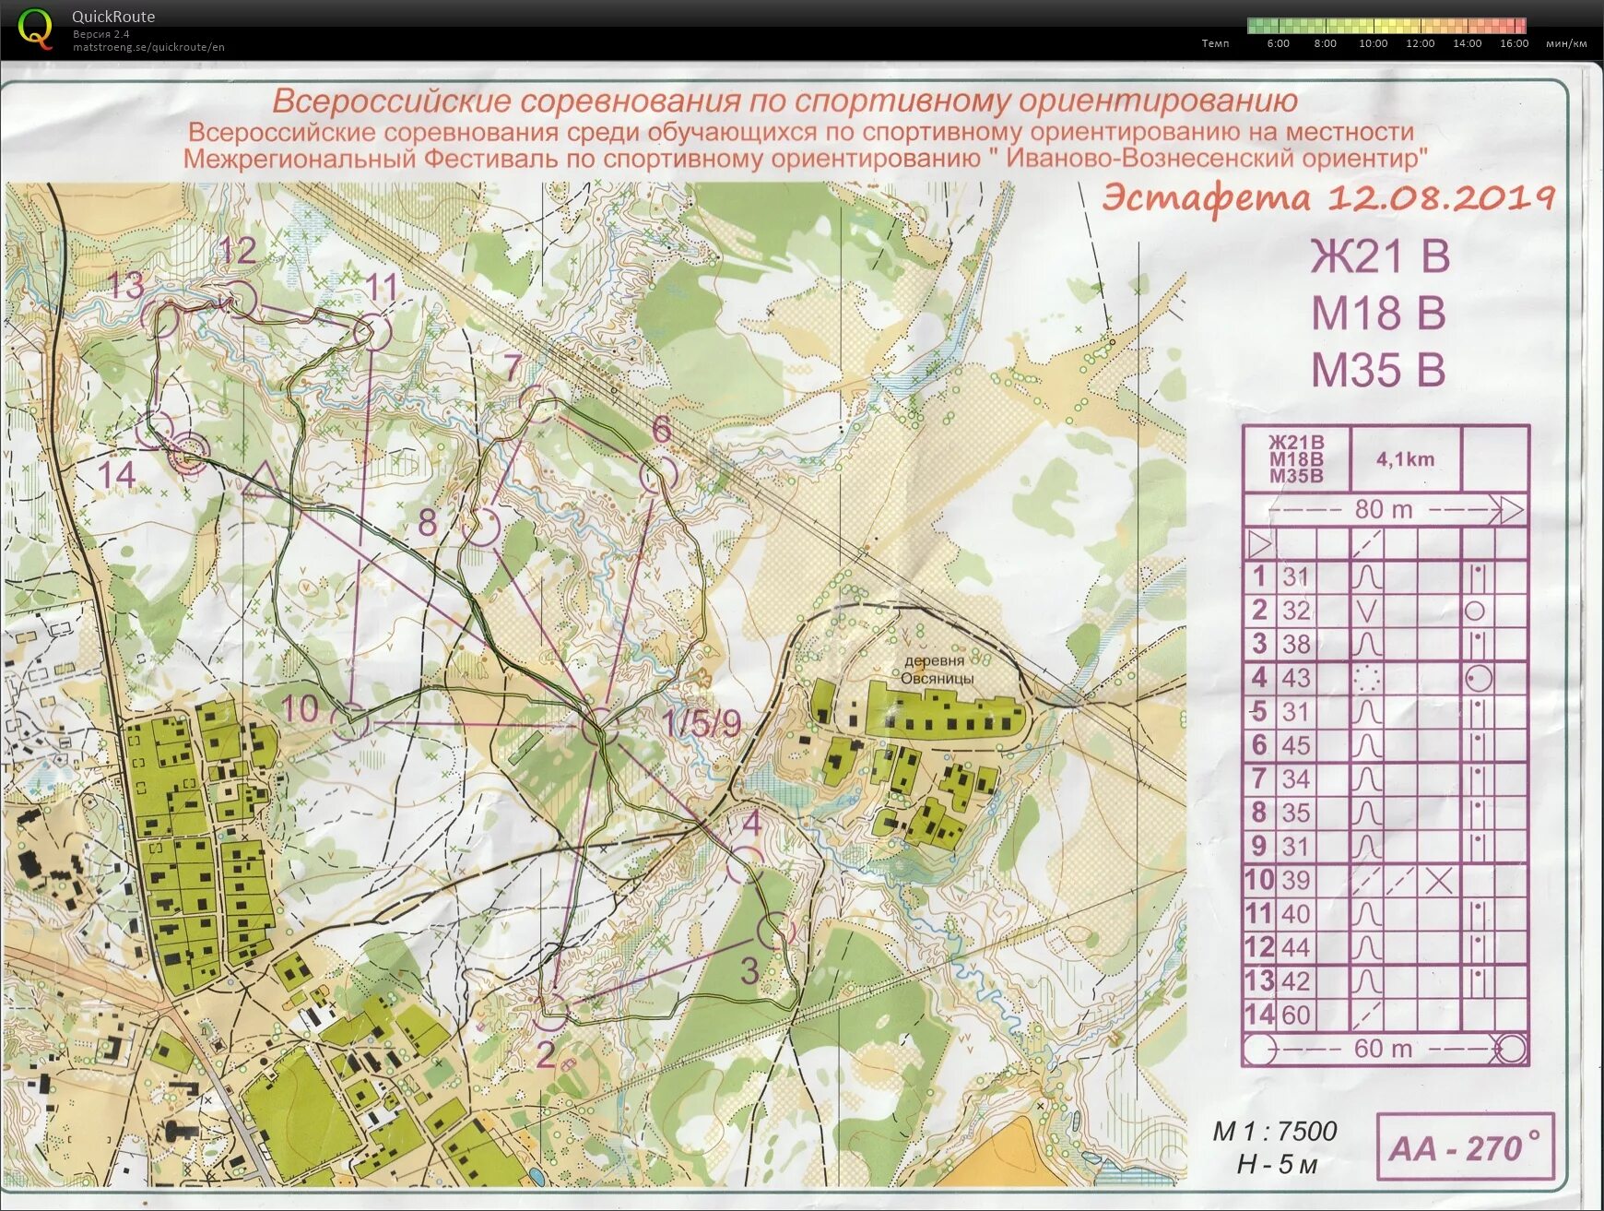Click the red 'Всероссийские соревнования' italic title line

(x=784, y=100)
